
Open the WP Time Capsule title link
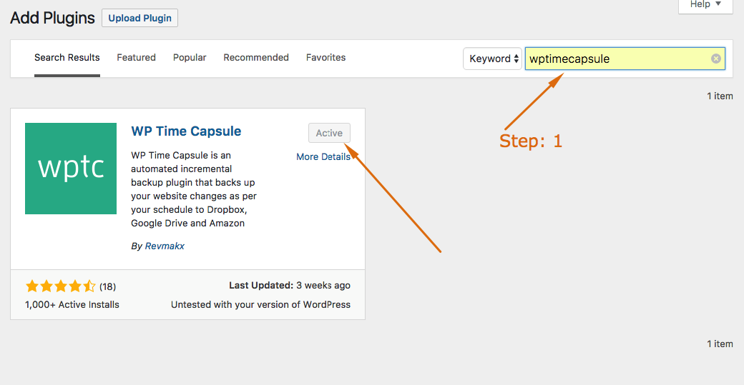pyautogui.click(x=186, y=131)
